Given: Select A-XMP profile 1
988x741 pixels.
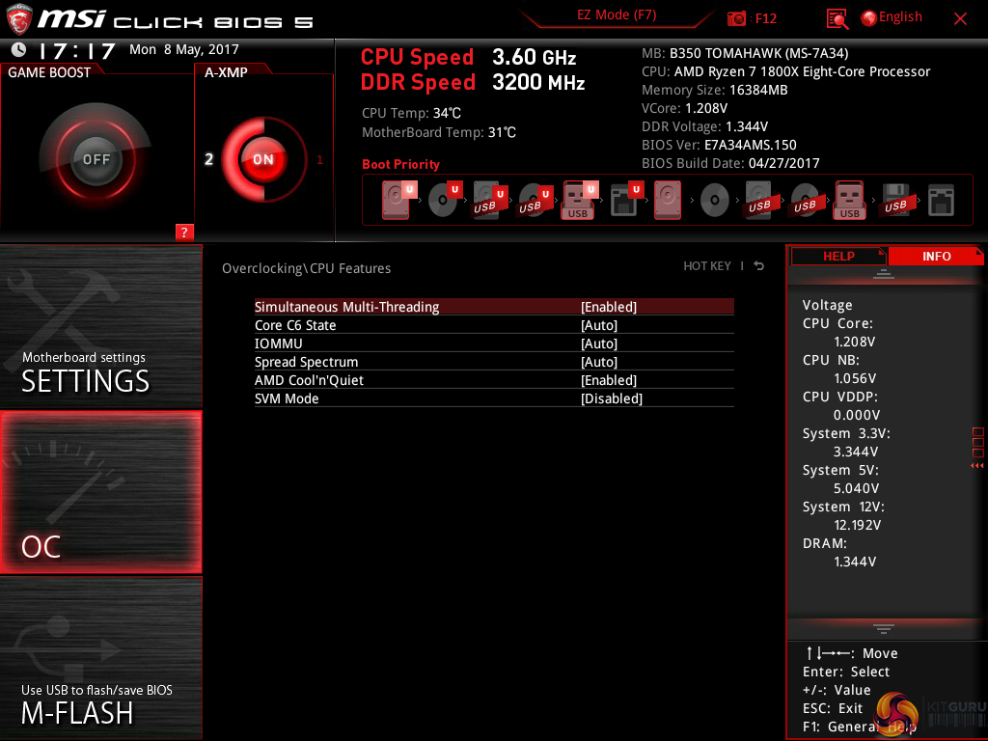Looking at the screenshot, I should tap(319, 159).
